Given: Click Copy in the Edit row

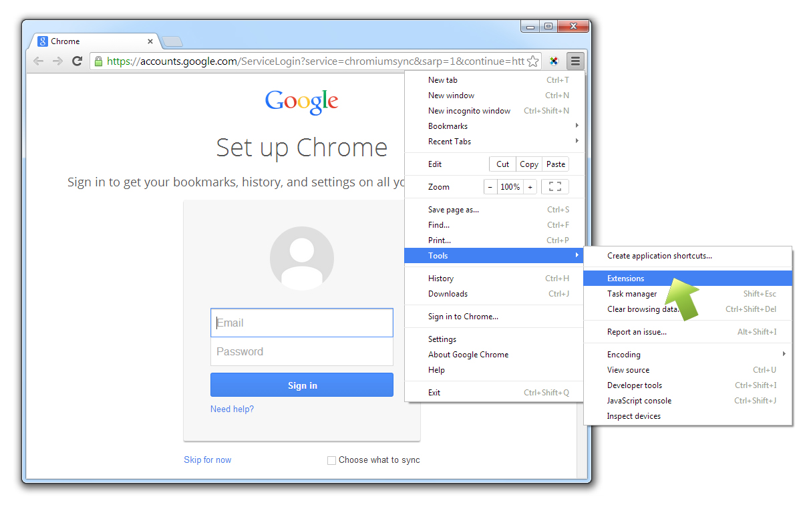Looking at the screenshot, I should pyautogui.click(x=529, y=164).
